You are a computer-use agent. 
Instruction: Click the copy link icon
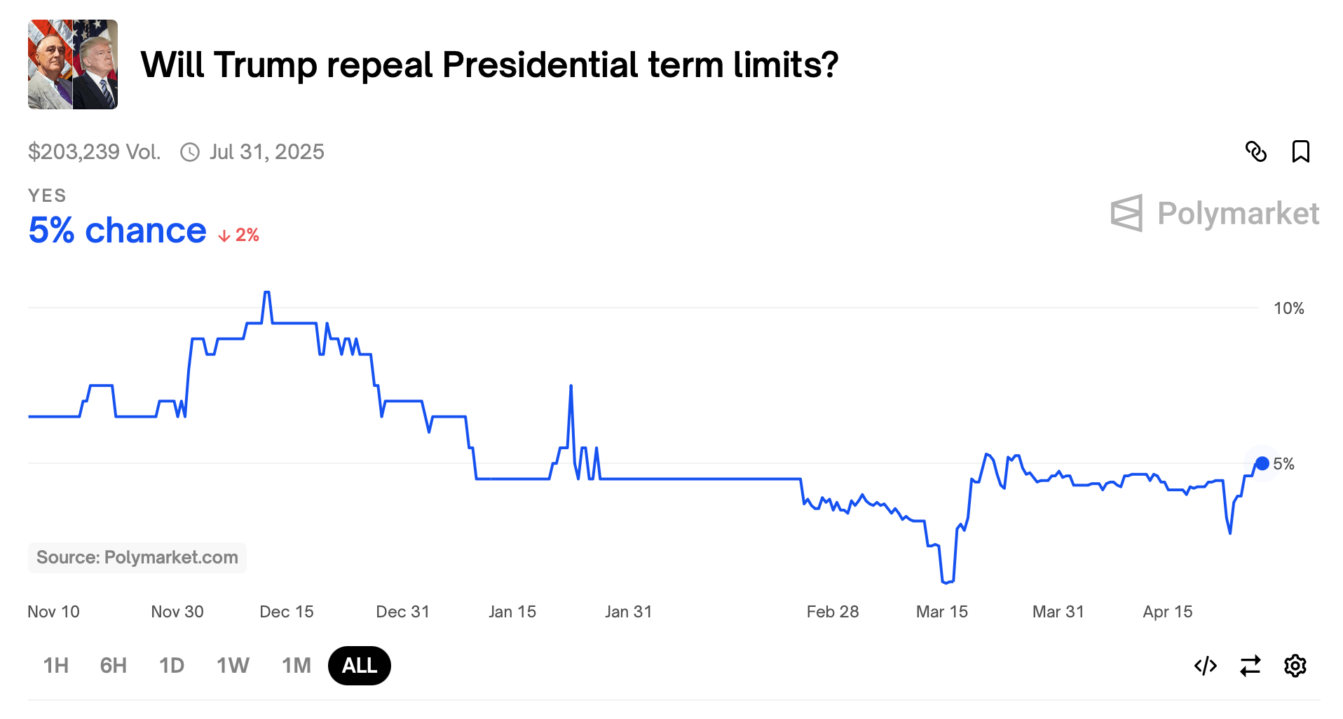[1255, 151]
